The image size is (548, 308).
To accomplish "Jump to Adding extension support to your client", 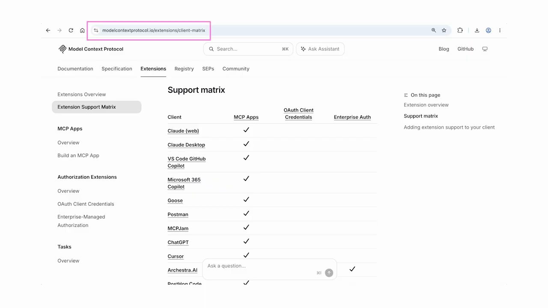I will (x=449, y=127).
